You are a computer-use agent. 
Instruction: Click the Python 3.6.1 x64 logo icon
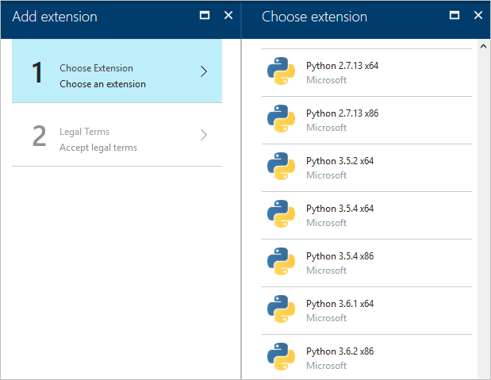282,310
